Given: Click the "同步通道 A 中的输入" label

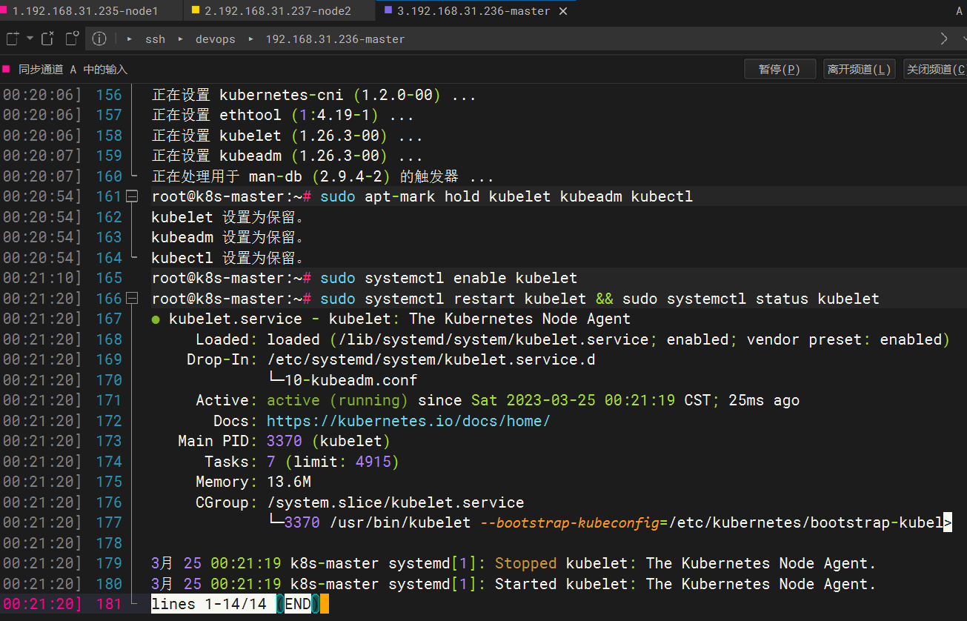Looking at the screenshot, I should [73, 69].
